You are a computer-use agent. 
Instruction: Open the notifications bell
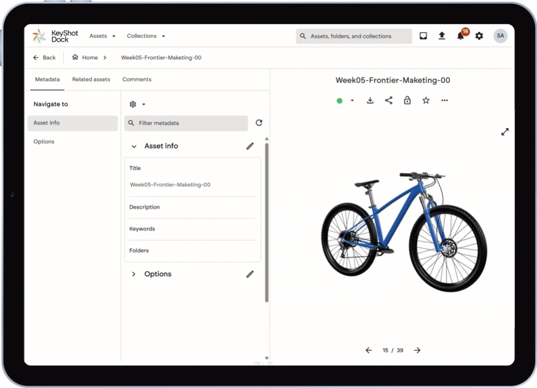461,36
